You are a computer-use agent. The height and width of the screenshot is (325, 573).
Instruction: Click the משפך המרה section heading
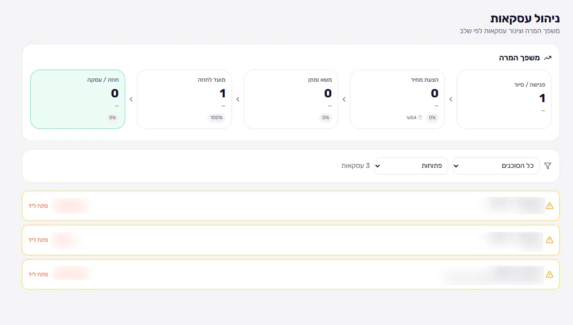[519, 58]
